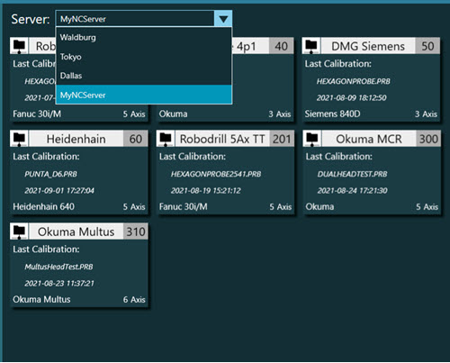Choose Waldburg from the server list

[x=144, y=38]
